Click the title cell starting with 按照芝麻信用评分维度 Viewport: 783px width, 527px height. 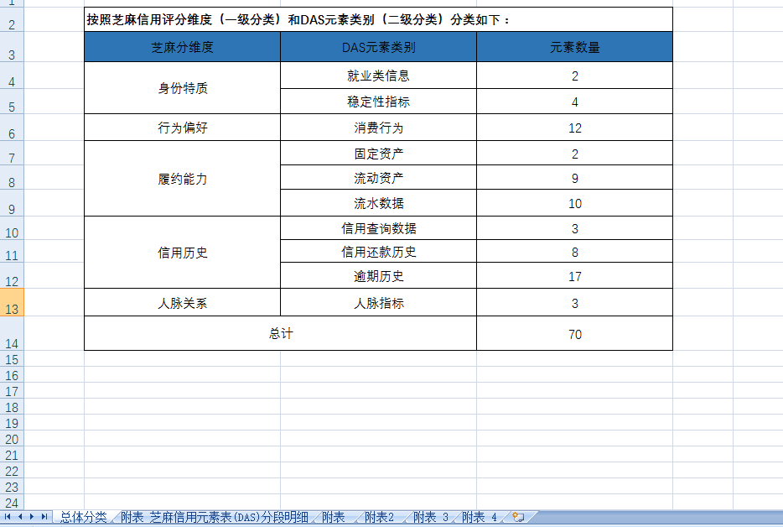(378, 19)
